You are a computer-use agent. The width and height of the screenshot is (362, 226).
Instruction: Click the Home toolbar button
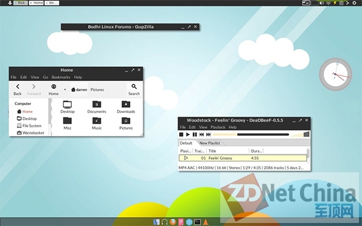click(53, 90)
